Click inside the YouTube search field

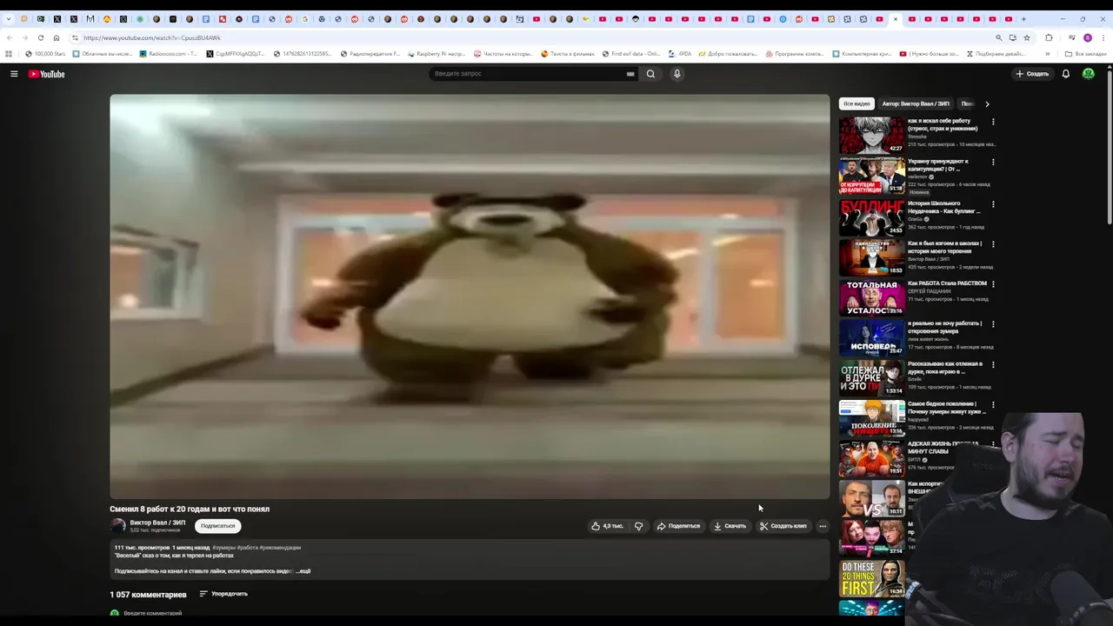[x=529, y=74]
